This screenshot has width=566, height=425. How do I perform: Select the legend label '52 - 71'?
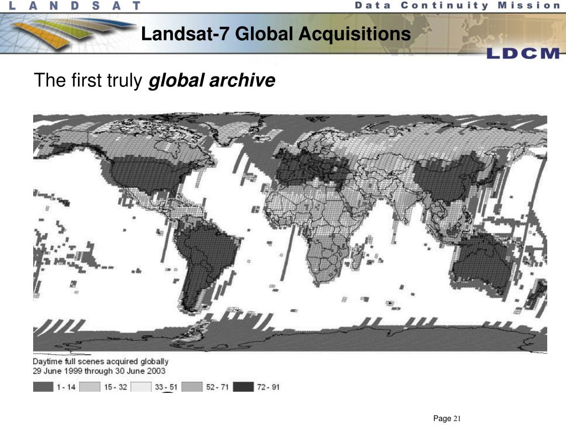[x=217, y=387]
